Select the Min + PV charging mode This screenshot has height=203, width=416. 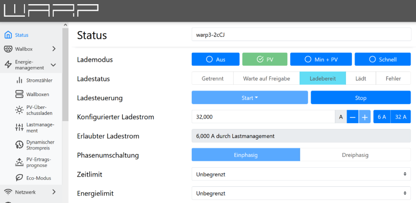(x=321, y=59)
